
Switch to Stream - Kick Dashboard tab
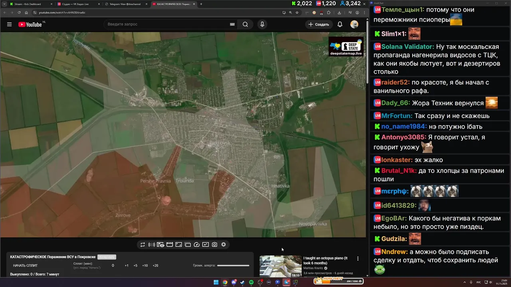(x=30, y=4)
